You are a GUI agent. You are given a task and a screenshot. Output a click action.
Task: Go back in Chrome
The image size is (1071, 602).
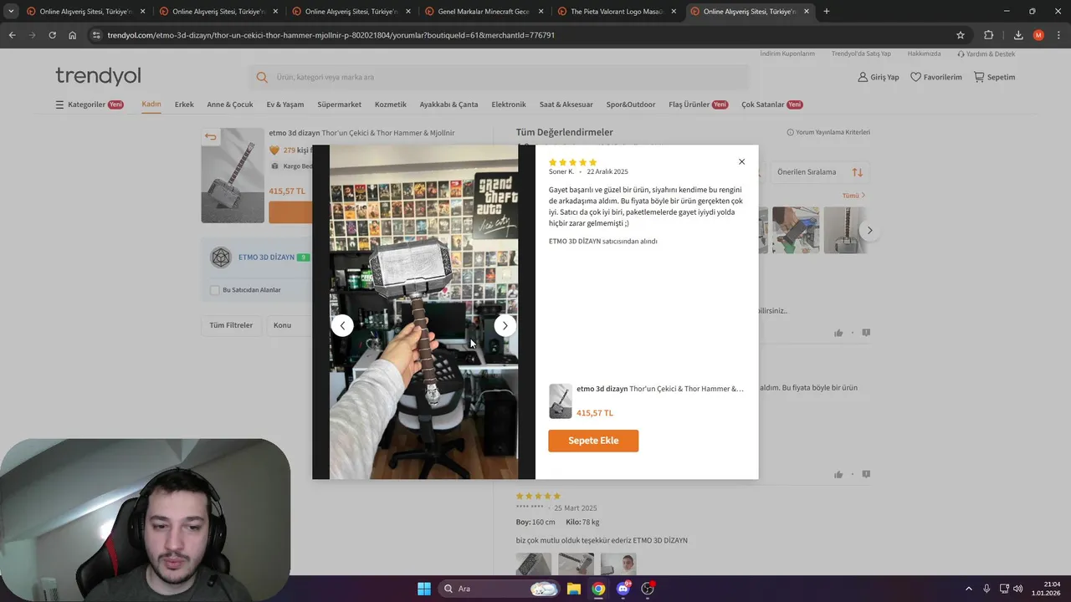point(12,35)
